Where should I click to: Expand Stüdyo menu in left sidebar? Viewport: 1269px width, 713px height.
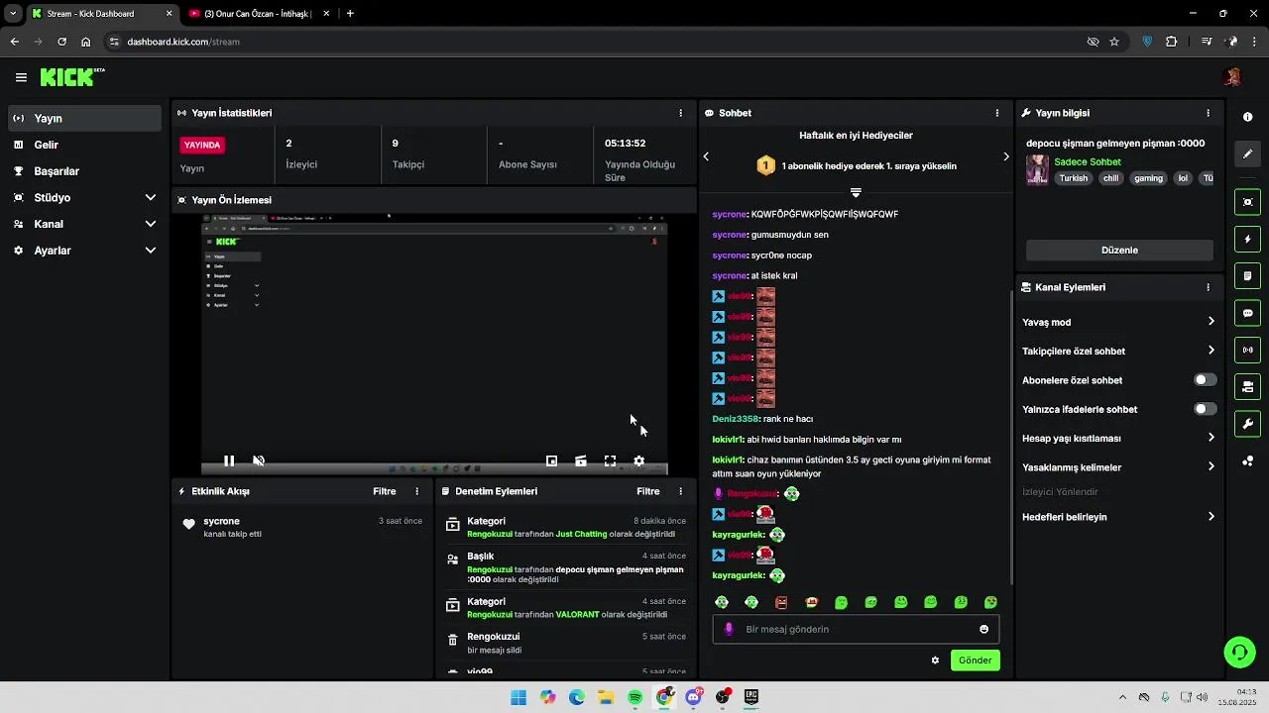click(x=151, y=198)
